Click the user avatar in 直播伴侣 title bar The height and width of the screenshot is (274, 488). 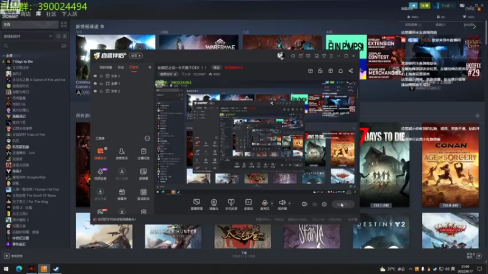click(281, 55)
